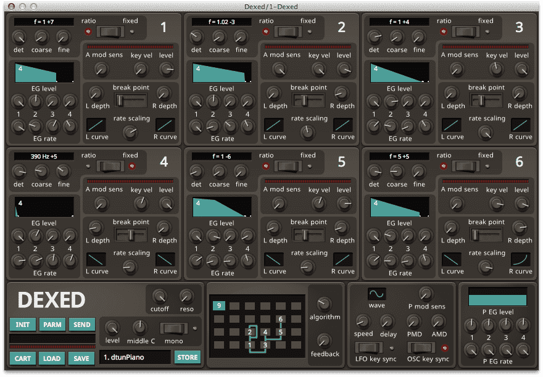Screen dimensions: 543x377
Task: Toggle operator 4 ratio/fixed switch
Action: pos(110,167)
